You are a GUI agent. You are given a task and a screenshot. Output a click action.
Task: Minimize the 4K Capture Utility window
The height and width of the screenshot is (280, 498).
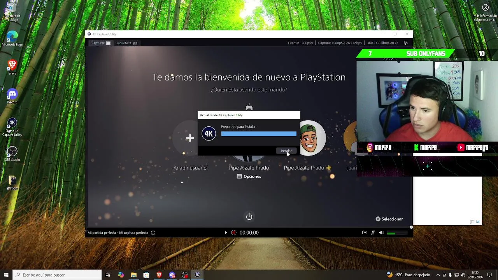(383, 34)
